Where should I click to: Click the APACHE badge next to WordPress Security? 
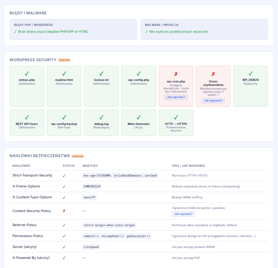[x=64, y=60]
